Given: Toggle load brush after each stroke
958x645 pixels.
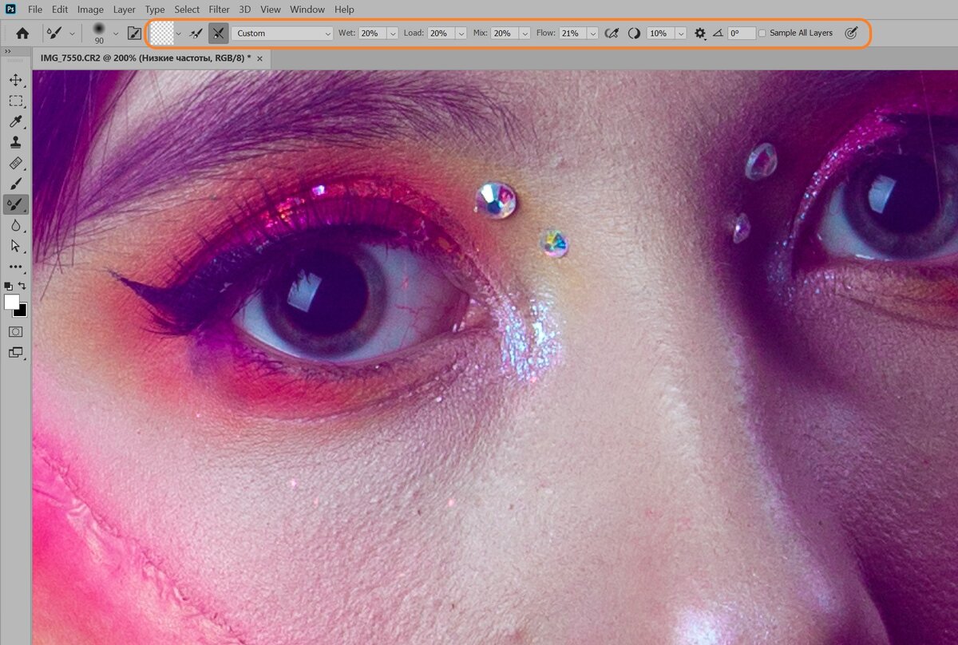Looking at the screenshot, I should [x=195, y=34].
